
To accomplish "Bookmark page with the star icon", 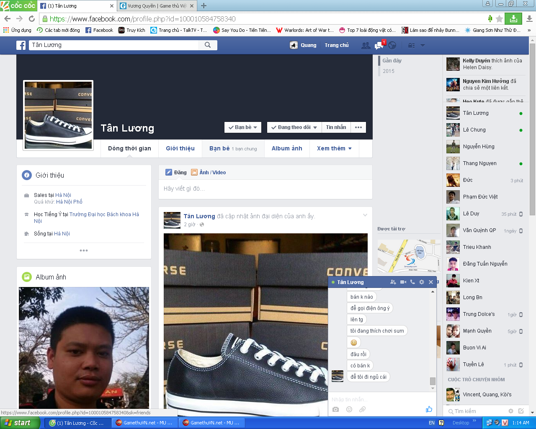I will (x=499, y=19).
